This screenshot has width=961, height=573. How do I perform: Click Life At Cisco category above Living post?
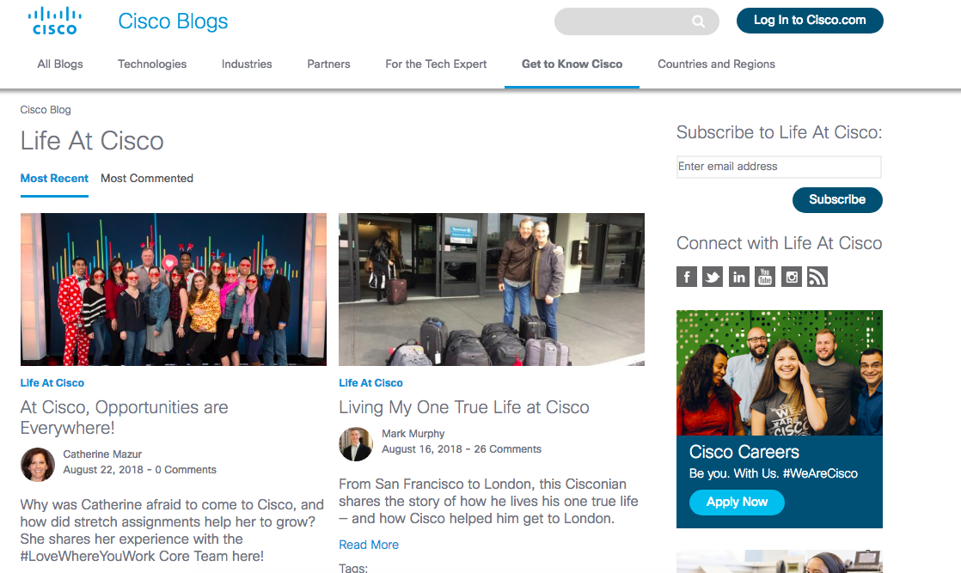tap(370, 383)
